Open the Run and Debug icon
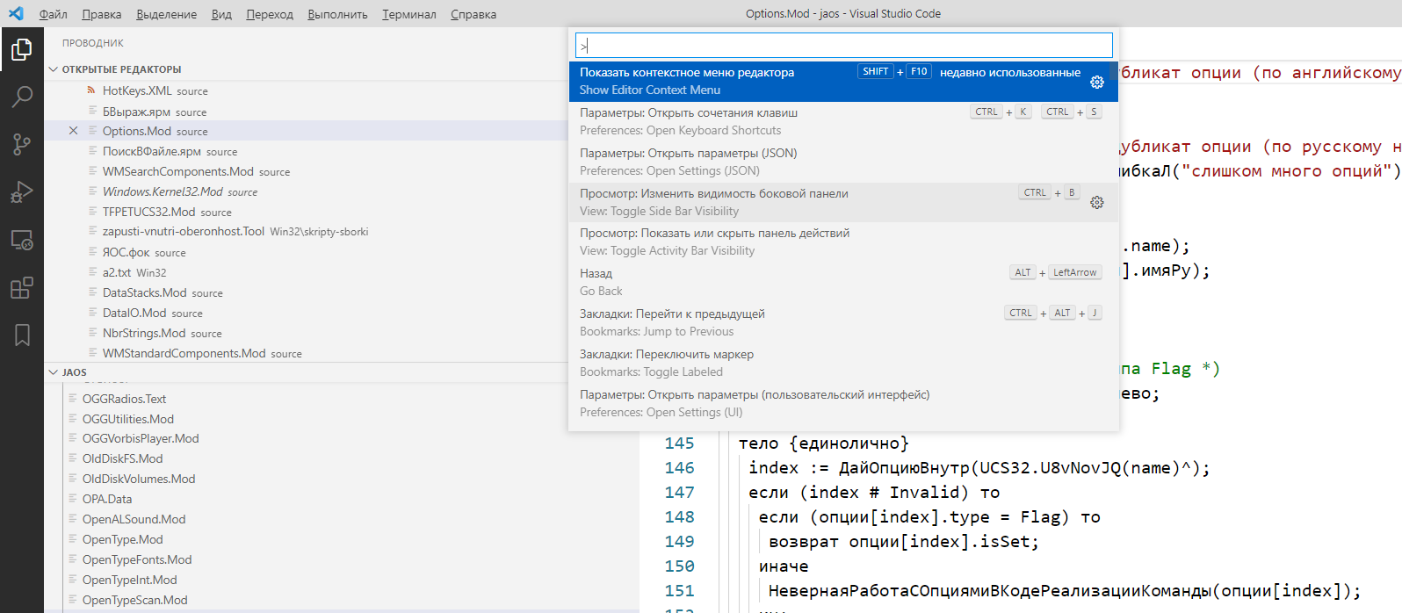Viewport: 1402px width, 613px height. pyautogui.click(x=22, y=191)
